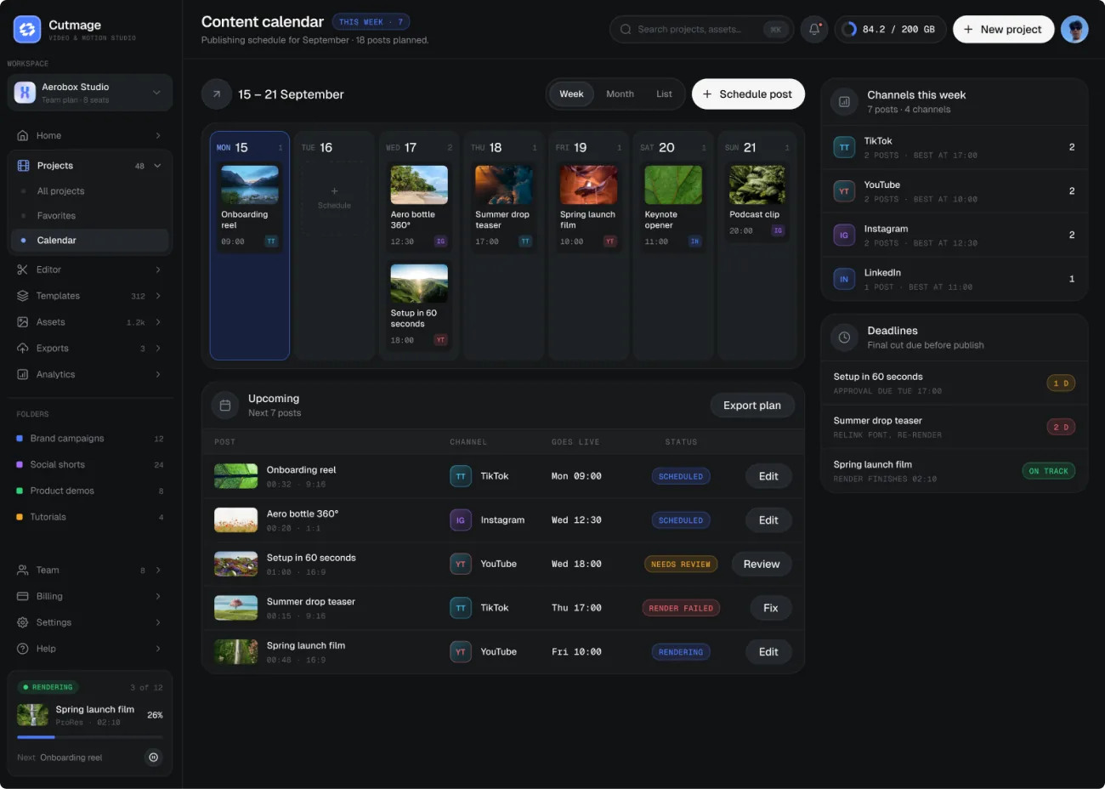Switch to Month view

pos(620,94)
